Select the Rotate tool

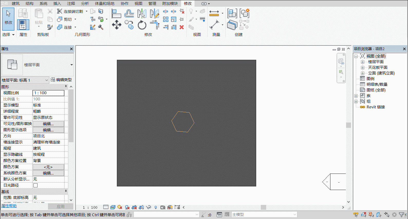point(142,25)
